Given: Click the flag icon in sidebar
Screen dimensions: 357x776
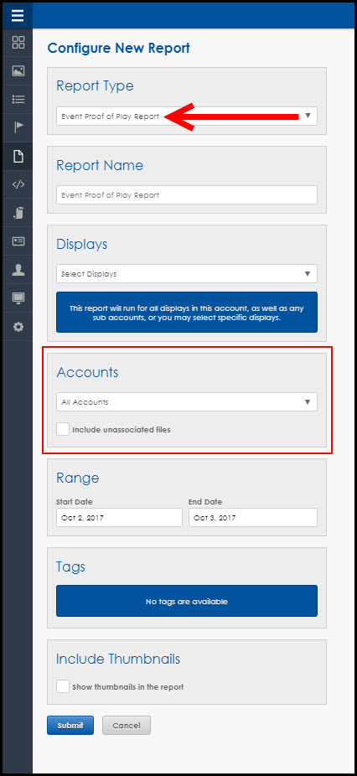Looking at the screenshot, I should pos(18,127).
